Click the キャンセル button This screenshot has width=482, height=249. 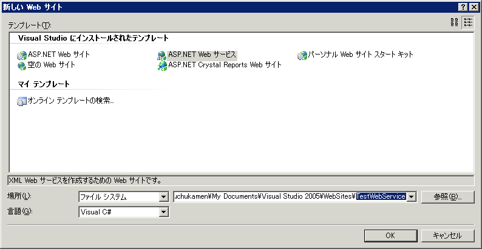(447, 236)
